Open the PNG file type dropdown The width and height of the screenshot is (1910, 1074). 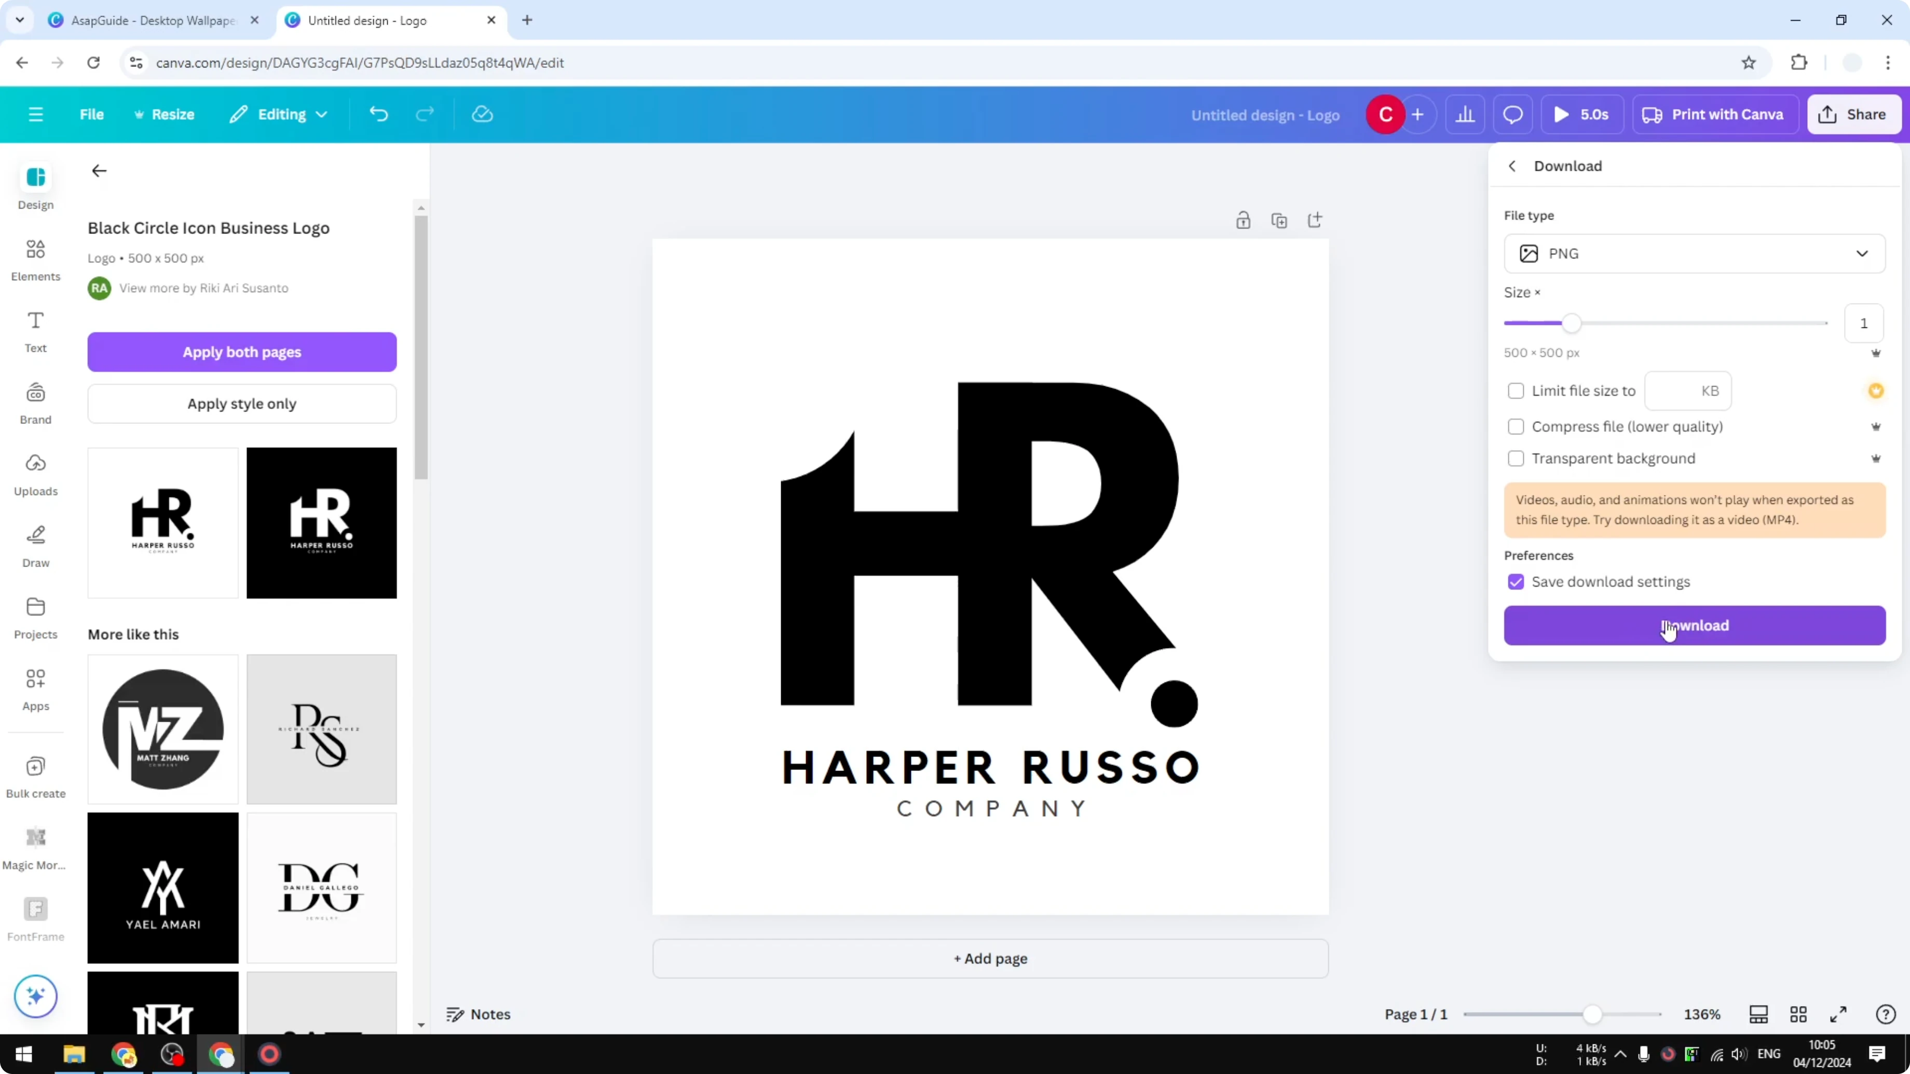1694,253
